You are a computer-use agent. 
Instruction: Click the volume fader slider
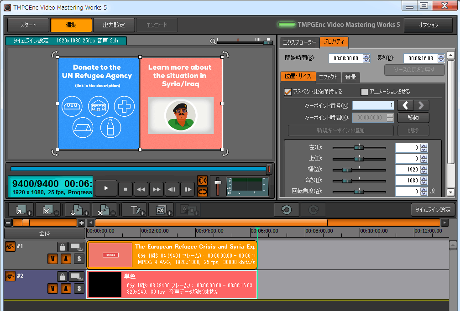[x=217, y=186]
